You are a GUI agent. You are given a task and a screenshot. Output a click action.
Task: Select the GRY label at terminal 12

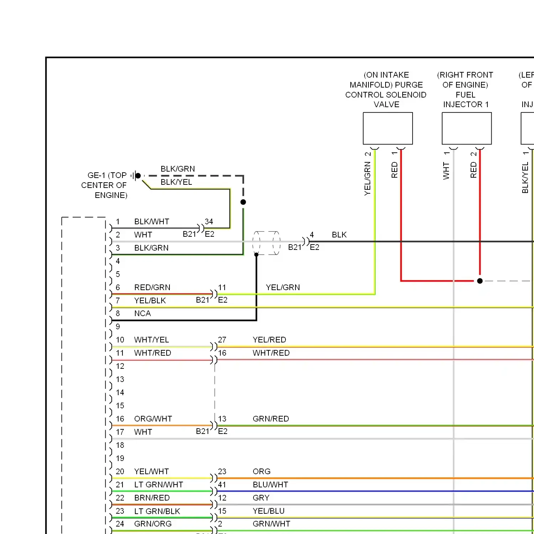click(x=261, y=498)
